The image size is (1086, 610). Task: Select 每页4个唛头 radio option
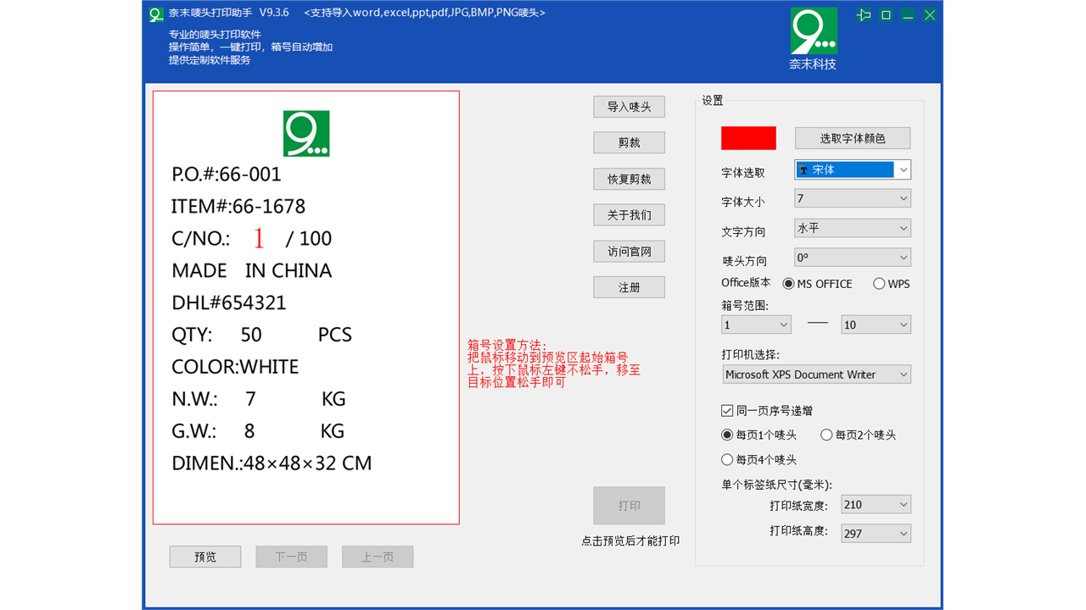[x=759, y=459]
